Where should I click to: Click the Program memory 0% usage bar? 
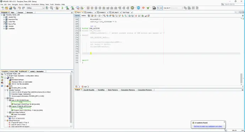21,108
